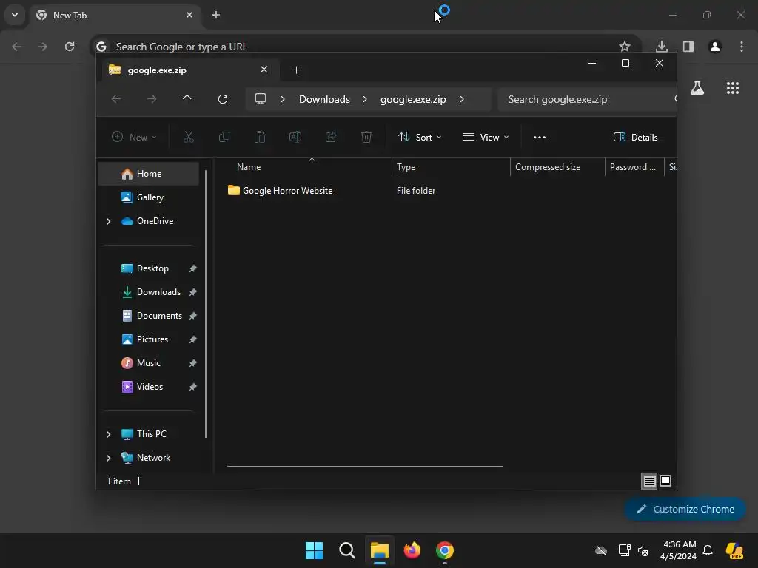Click the chevron after google.exe.zip in address bar
Image resolution: width=758 pixels, height=568 pixels.
point(462,99)
